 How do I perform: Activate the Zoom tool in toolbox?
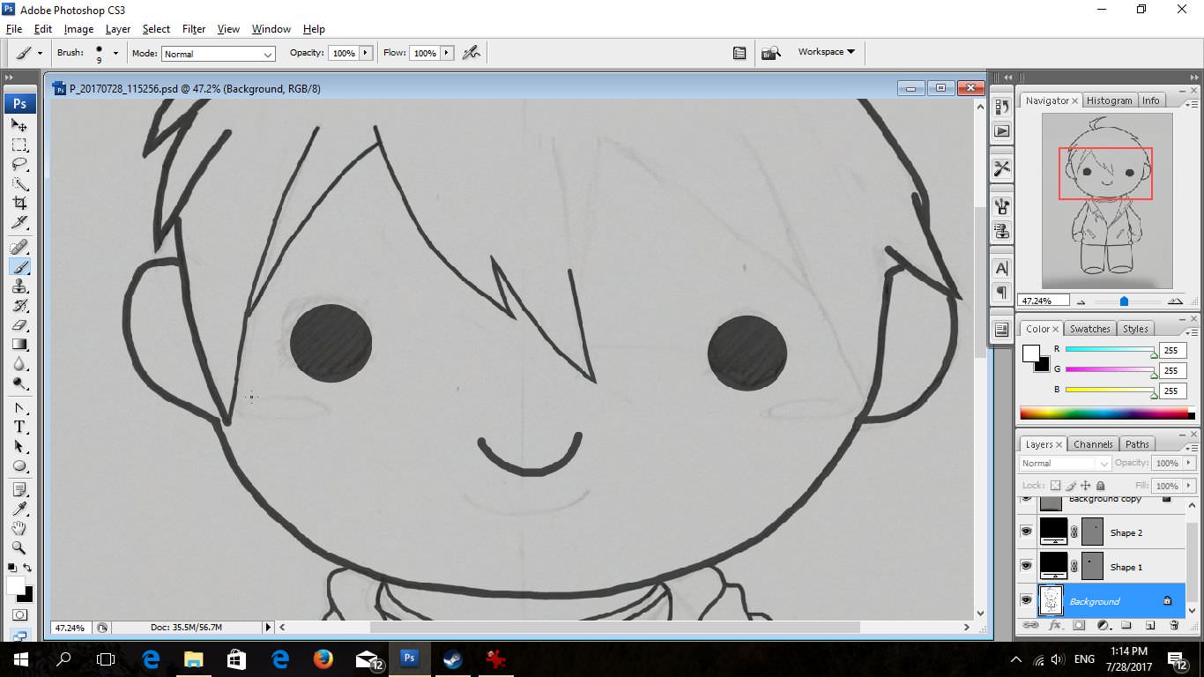click(x=19, y=547)
